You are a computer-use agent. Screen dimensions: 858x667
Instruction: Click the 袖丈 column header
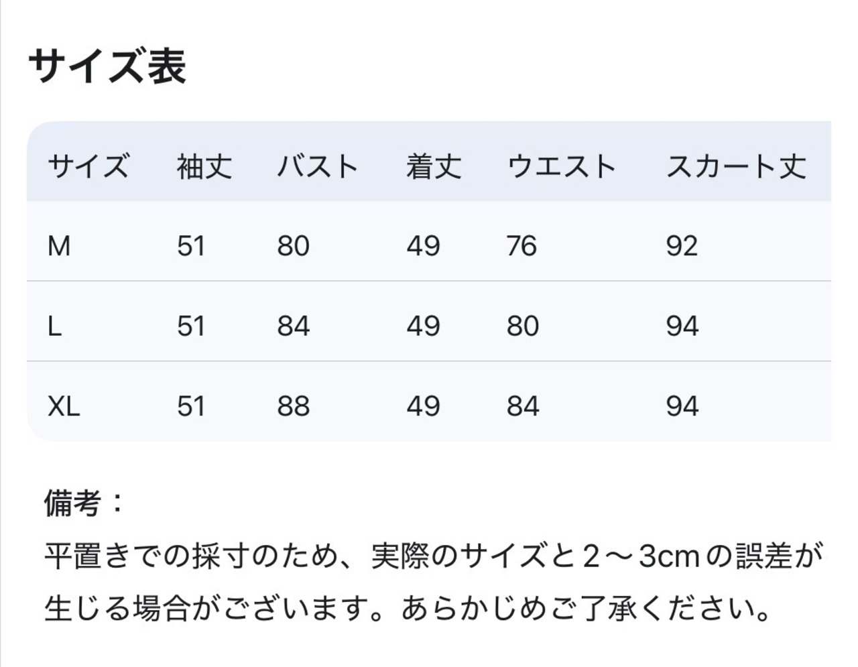tap(204, 166)
